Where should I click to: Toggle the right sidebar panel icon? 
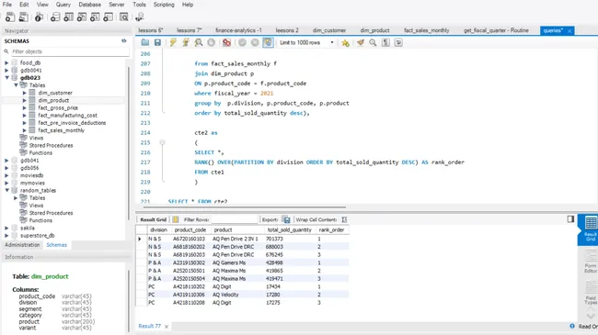pyautogui.click(x=570, y=218)
